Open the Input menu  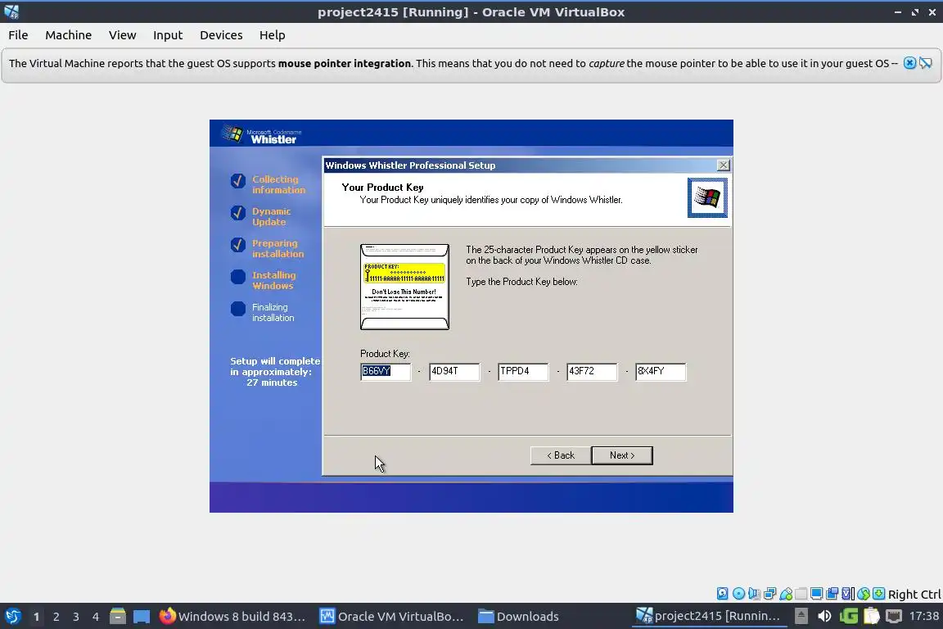(168, 35)
